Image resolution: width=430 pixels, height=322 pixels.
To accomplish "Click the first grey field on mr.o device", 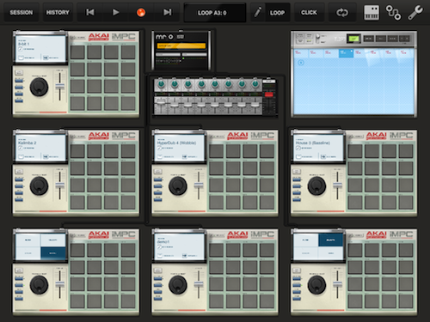I will click(168, 54).
